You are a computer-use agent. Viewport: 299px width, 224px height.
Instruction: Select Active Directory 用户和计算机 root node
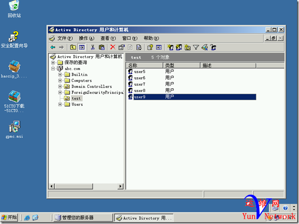[x=90, y=56]
